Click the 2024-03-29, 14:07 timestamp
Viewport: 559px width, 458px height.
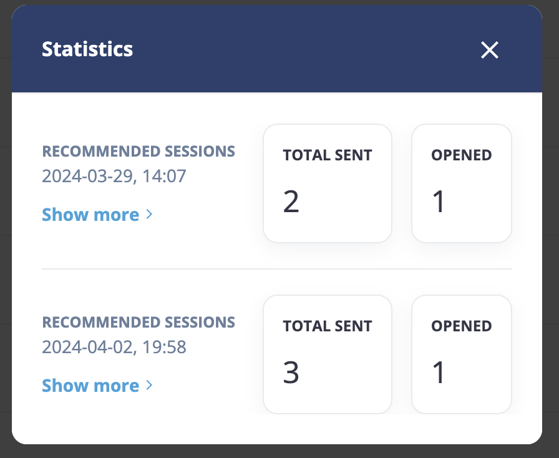pos(114,176)
